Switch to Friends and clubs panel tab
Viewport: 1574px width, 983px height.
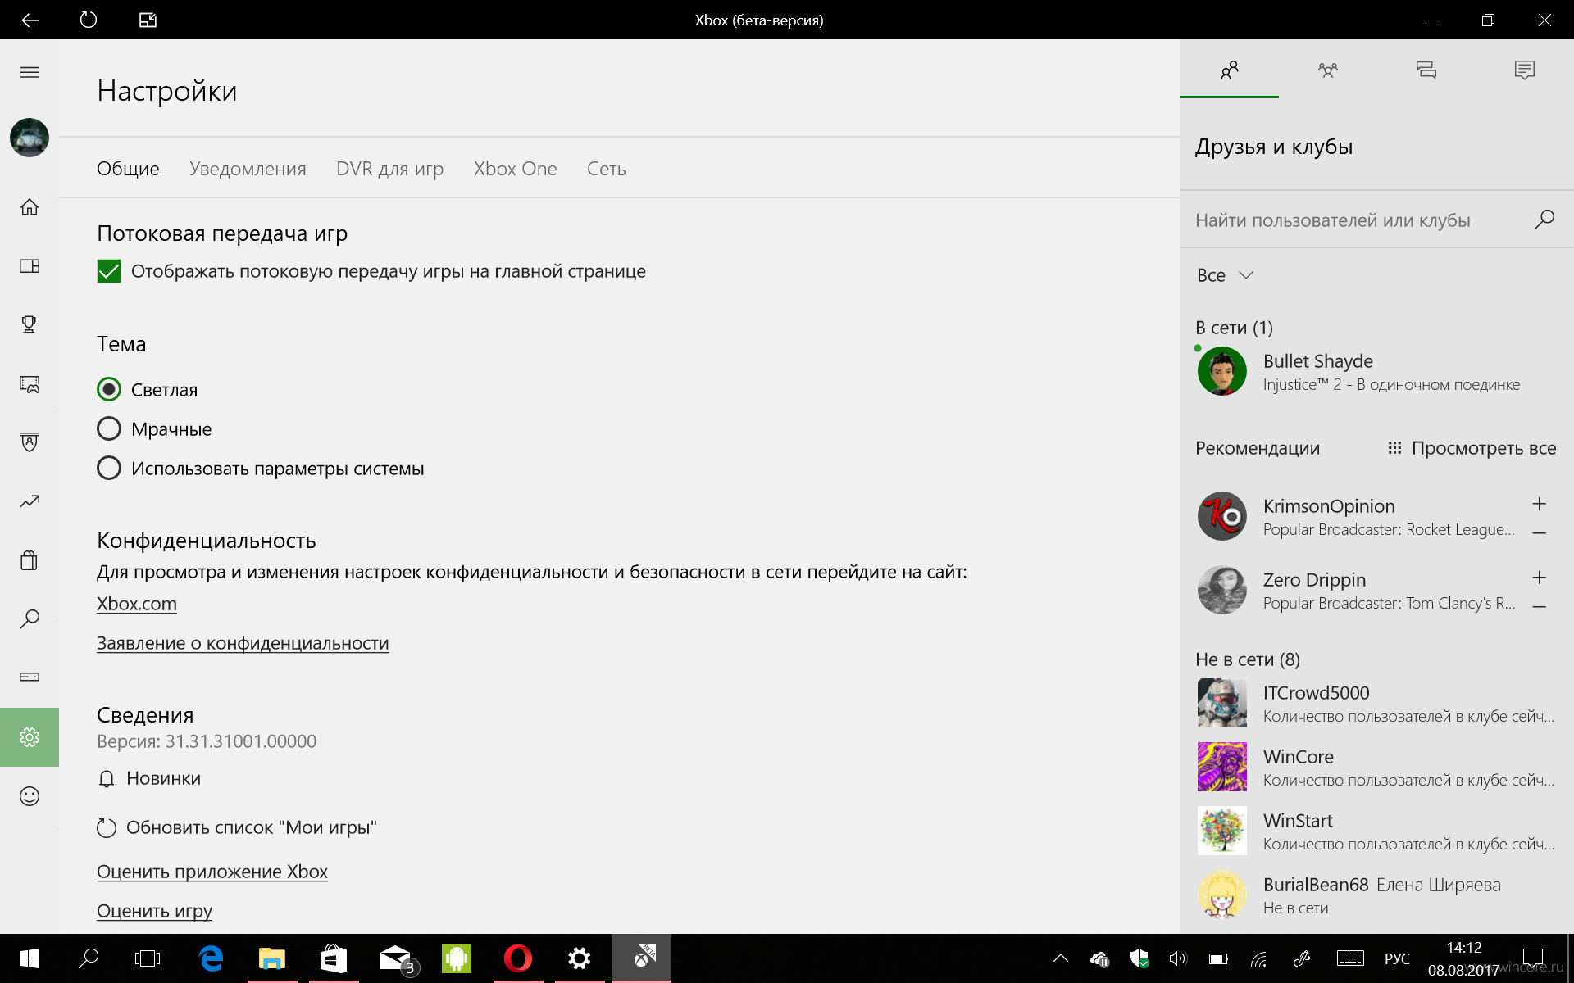1229,70
